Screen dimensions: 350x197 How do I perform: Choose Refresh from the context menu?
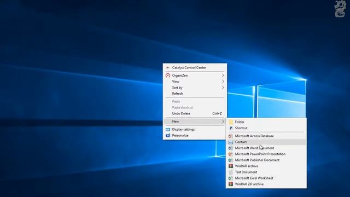point(195,94)
